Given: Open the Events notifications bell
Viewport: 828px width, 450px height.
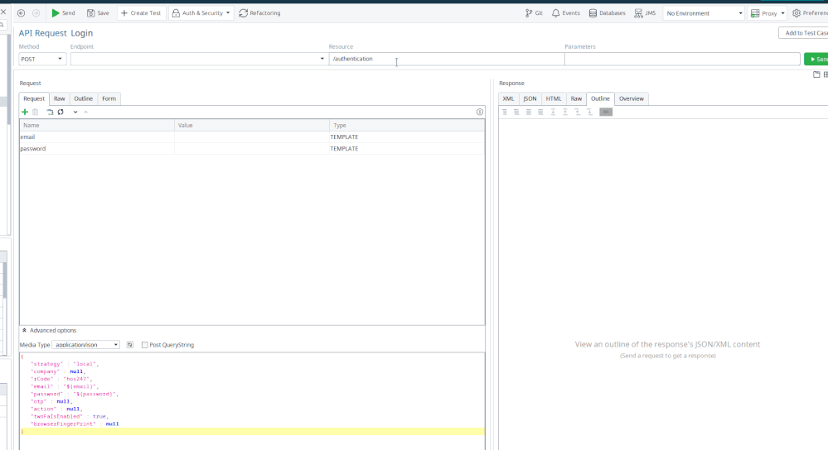Looking at the screenshot, I should point(565,13).
